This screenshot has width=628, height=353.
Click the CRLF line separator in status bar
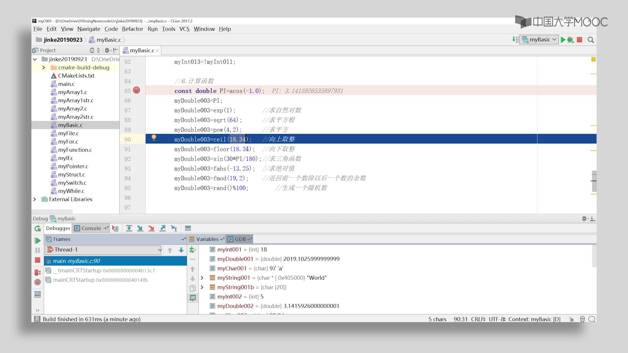point(478,319)
